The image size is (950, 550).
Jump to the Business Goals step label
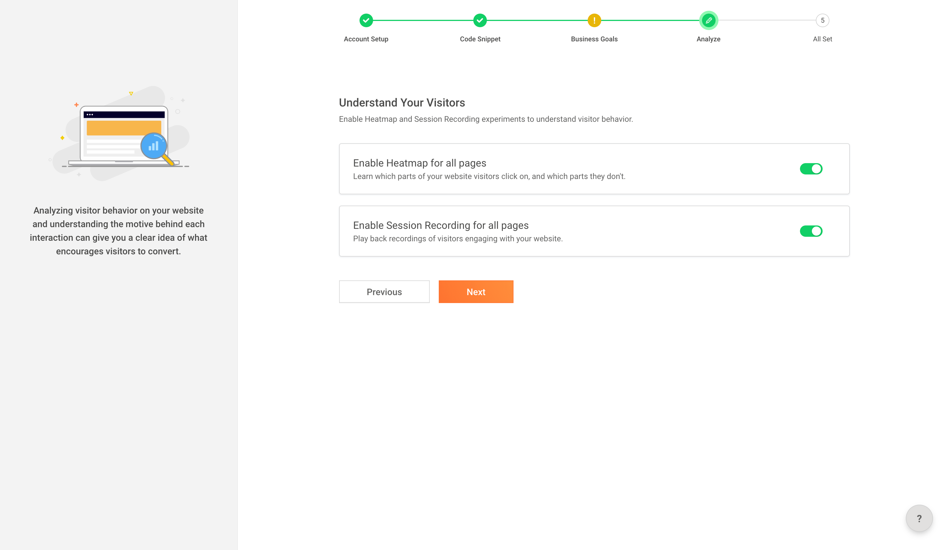[x=594, y=39]
